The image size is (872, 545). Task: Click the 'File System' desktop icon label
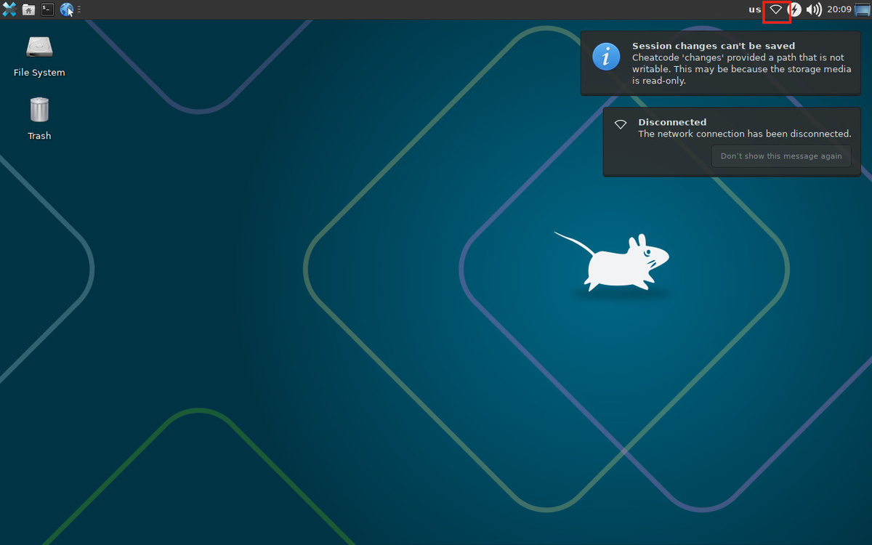click(x=39, y=73)
